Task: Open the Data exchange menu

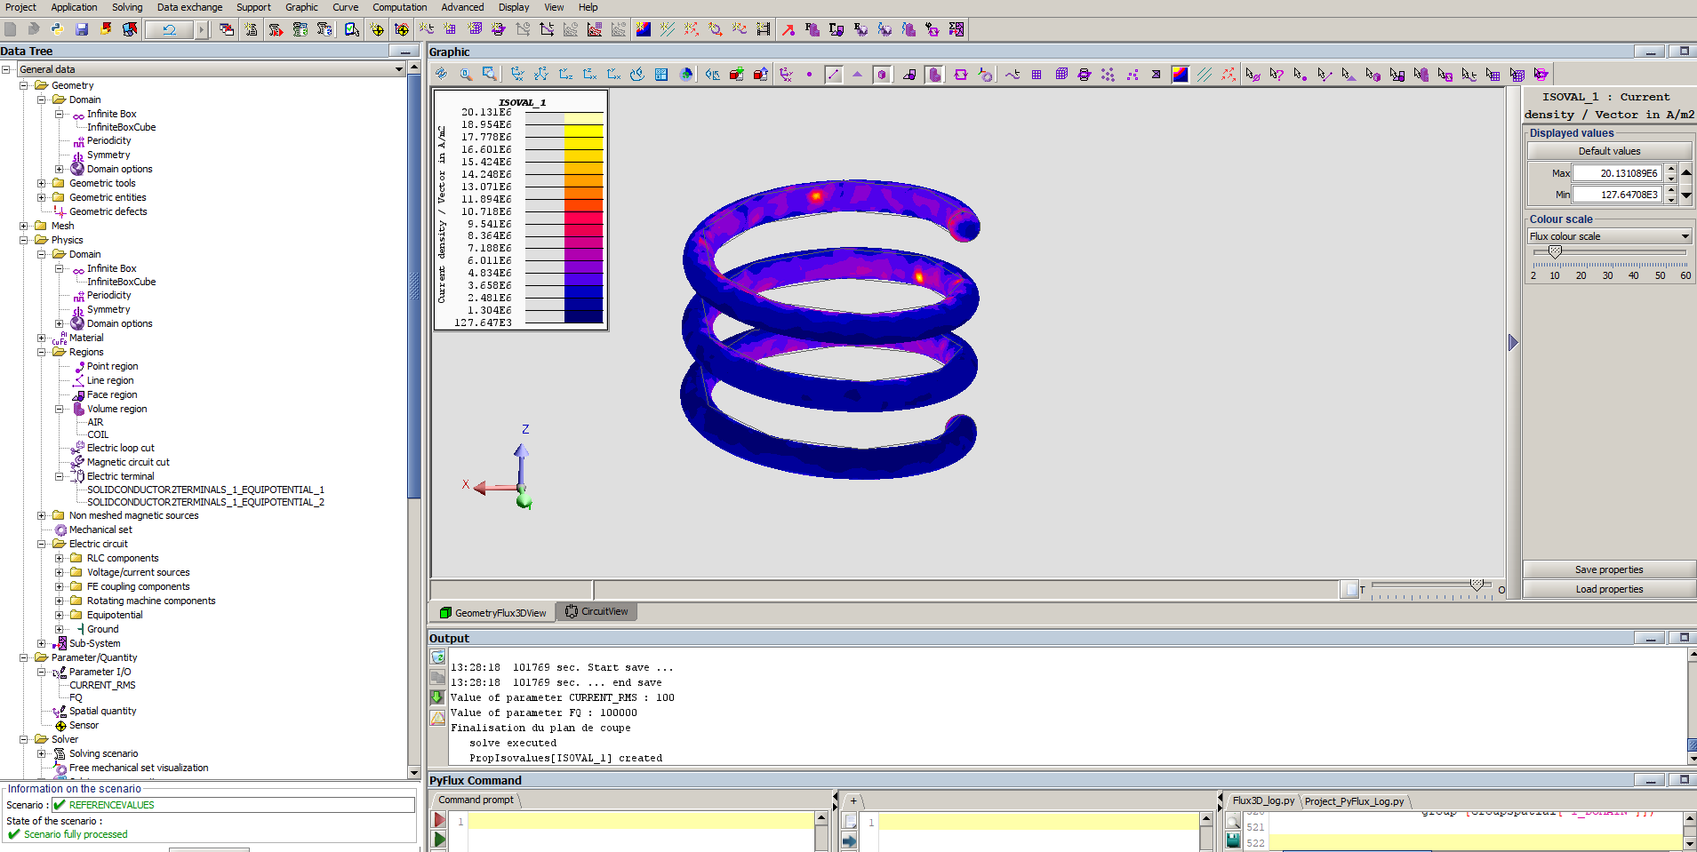Action: [189, 7]
